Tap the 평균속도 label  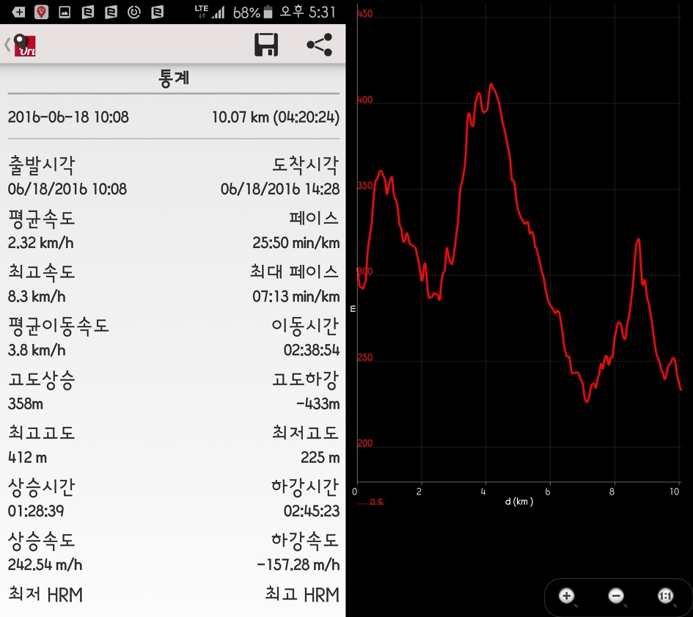click(42, 219)
